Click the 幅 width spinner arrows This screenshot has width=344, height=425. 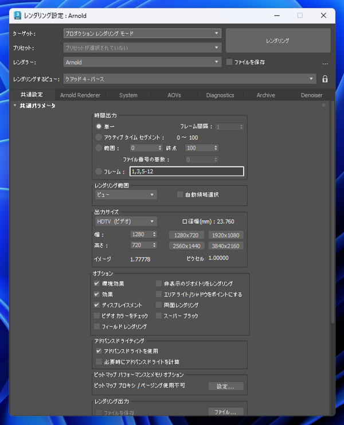[154, 235]
